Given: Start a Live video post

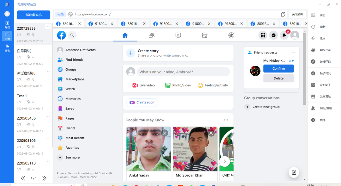Looking at the screenshot, I should [144, 85].
